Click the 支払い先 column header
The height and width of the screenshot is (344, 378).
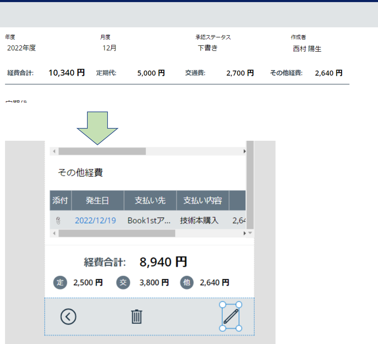150,200
